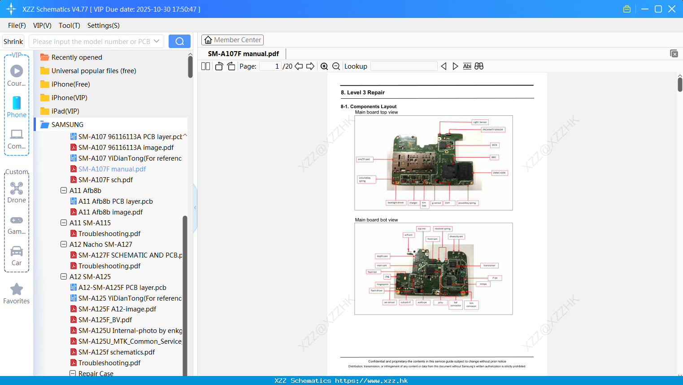The width and height of the screenshot is (683, 385).
Task: Open the Courses sidebar category
Action: tap(17, 75)
